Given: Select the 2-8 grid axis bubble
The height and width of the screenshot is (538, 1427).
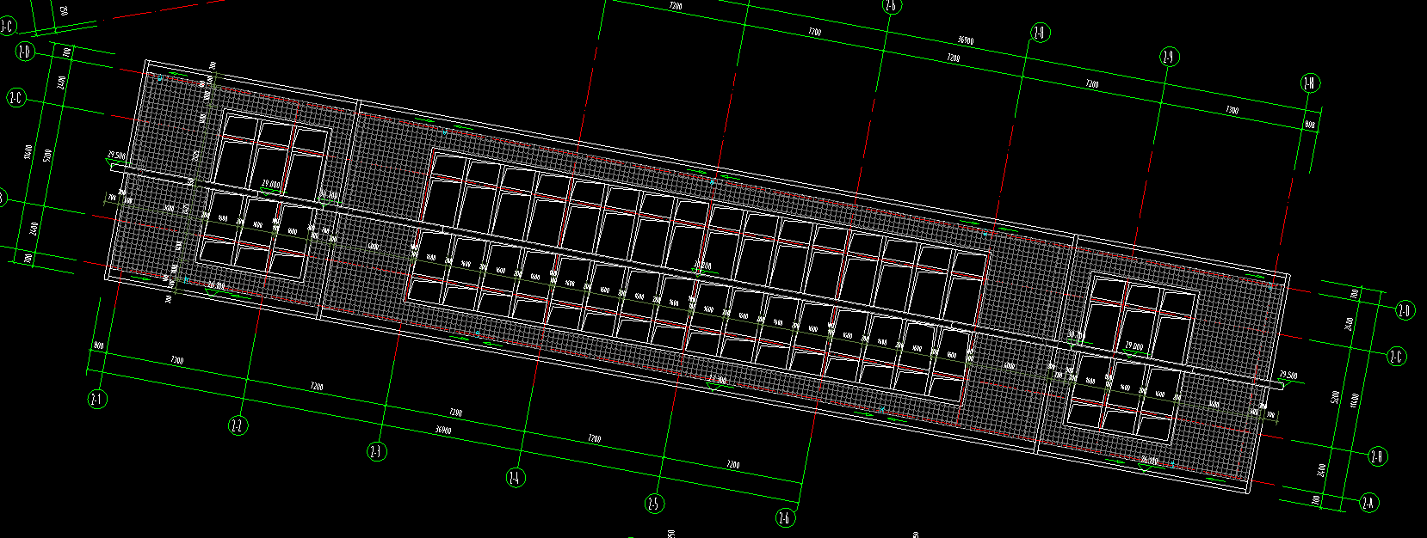Looking at the screenshot, I should 1040,33.
